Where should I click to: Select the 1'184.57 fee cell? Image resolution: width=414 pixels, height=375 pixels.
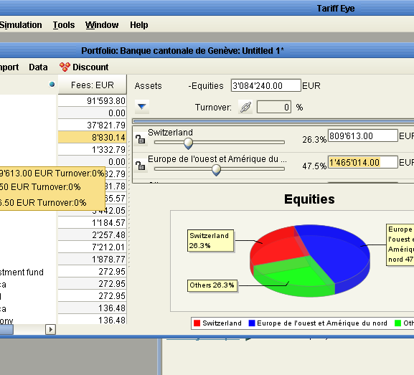tap(92, 222)
